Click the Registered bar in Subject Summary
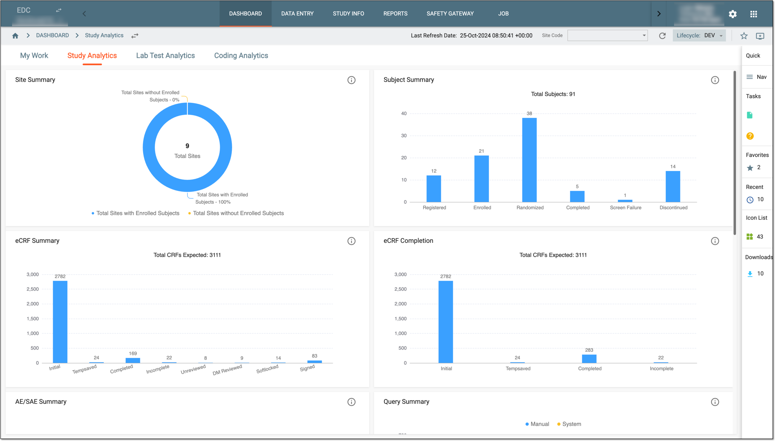The image size is (775, 441). click(x=434, y=189)
